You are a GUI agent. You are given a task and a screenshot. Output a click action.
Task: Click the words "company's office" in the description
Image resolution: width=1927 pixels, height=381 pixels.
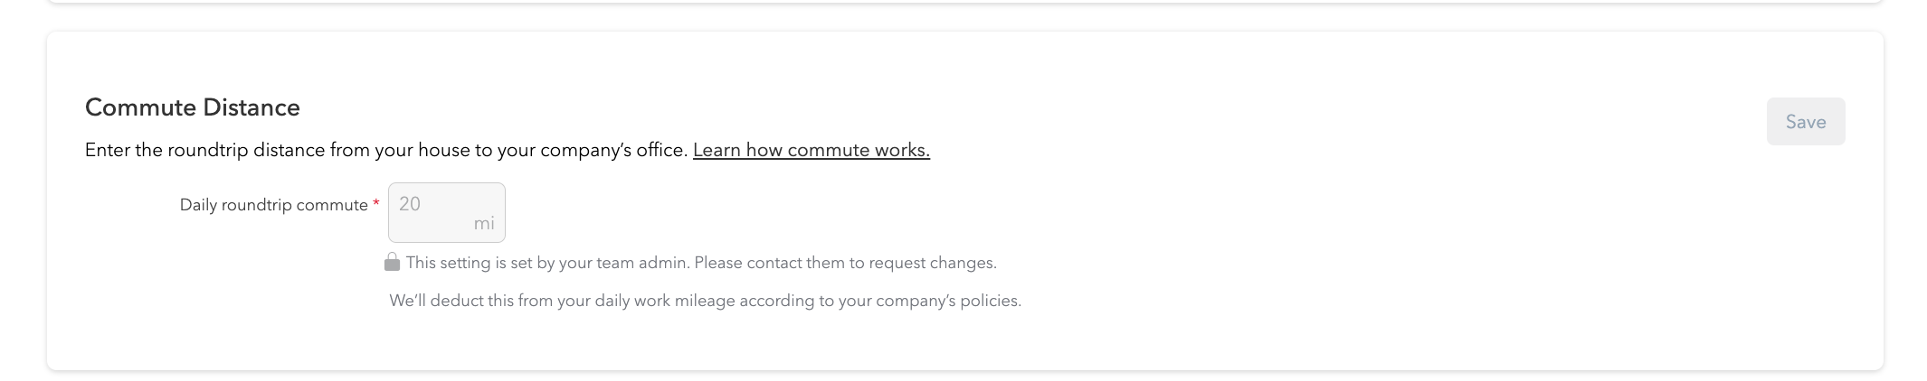click(x=613, y=150)
